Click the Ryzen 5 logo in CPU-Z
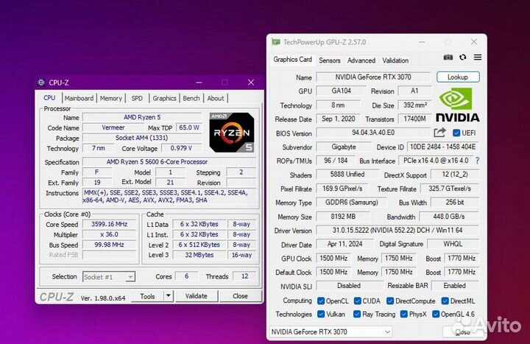 coord(232,133)
